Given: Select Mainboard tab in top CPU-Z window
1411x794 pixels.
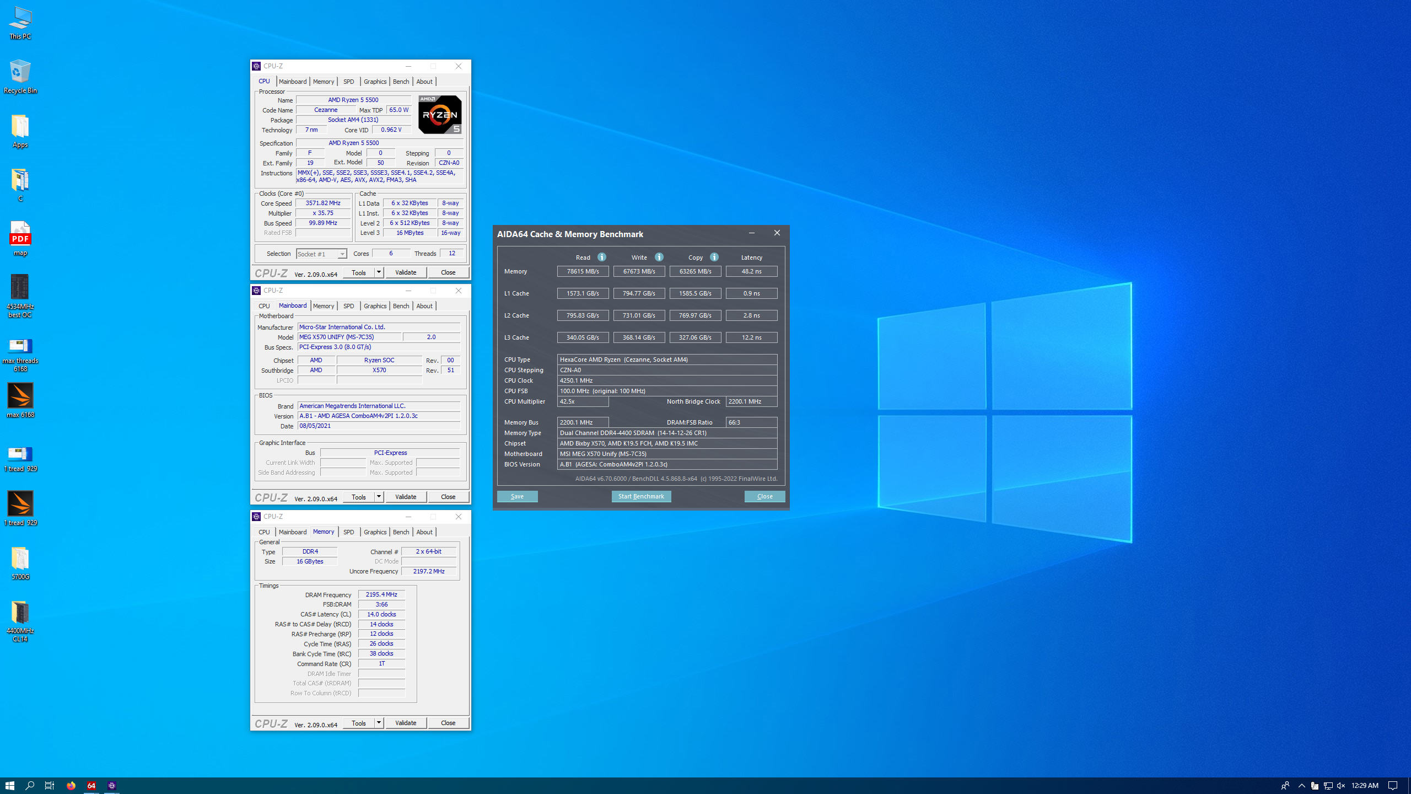Looking at the screenshot, I should 292,82.
